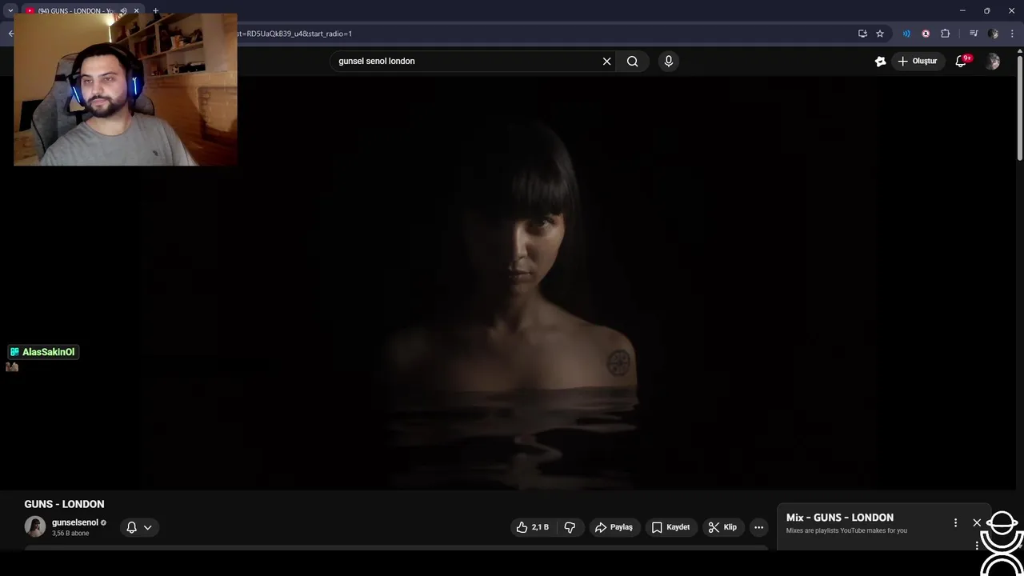Screen dimensions: 1024x576
Task: Save the video with Kaydet
Action: pos(670,527)
